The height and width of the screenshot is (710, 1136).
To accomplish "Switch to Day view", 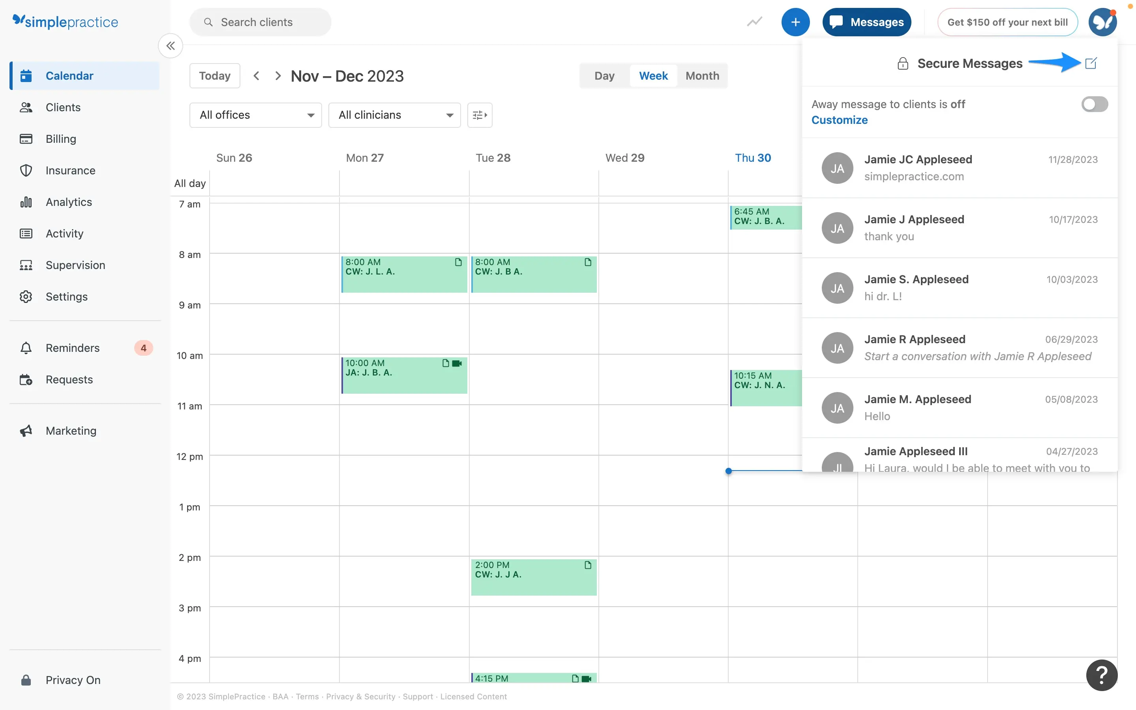I will (x=604, y=75).
